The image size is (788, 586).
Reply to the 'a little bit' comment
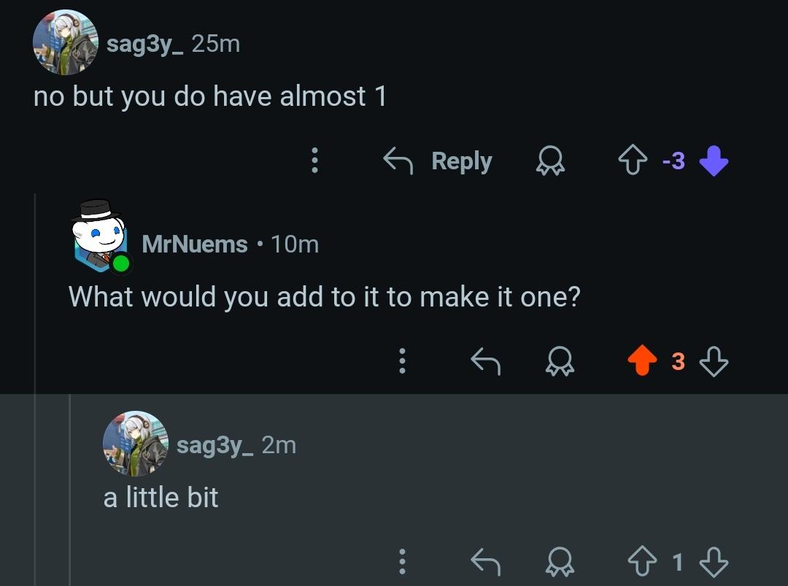pyautogui.click(x=485, y=561)
